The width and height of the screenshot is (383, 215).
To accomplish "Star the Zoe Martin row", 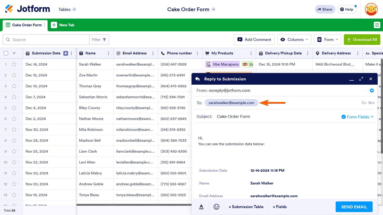I will [x=14, y=75].
